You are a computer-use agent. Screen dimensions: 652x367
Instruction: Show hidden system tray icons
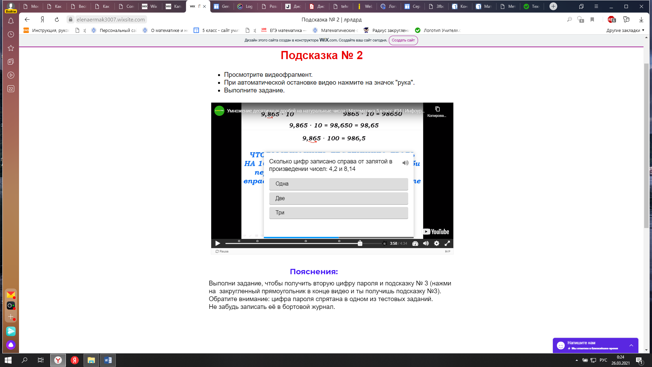click(577, 360)
